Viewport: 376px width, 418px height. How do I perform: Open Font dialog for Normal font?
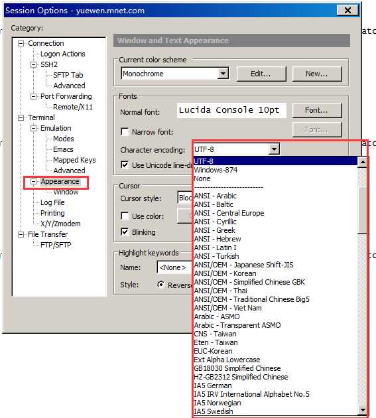click(x=317, y=110)
